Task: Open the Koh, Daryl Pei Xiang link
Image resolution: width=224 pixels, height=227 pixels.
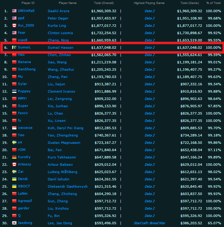Action: coord(65,128)
